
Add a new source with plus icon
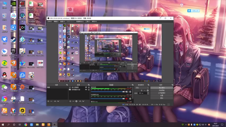(70, 101)
